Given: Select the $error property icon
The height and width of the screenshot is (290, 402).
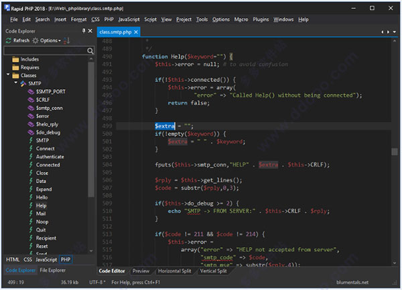Looking at the screenshot, I should [x=31, y=116].
